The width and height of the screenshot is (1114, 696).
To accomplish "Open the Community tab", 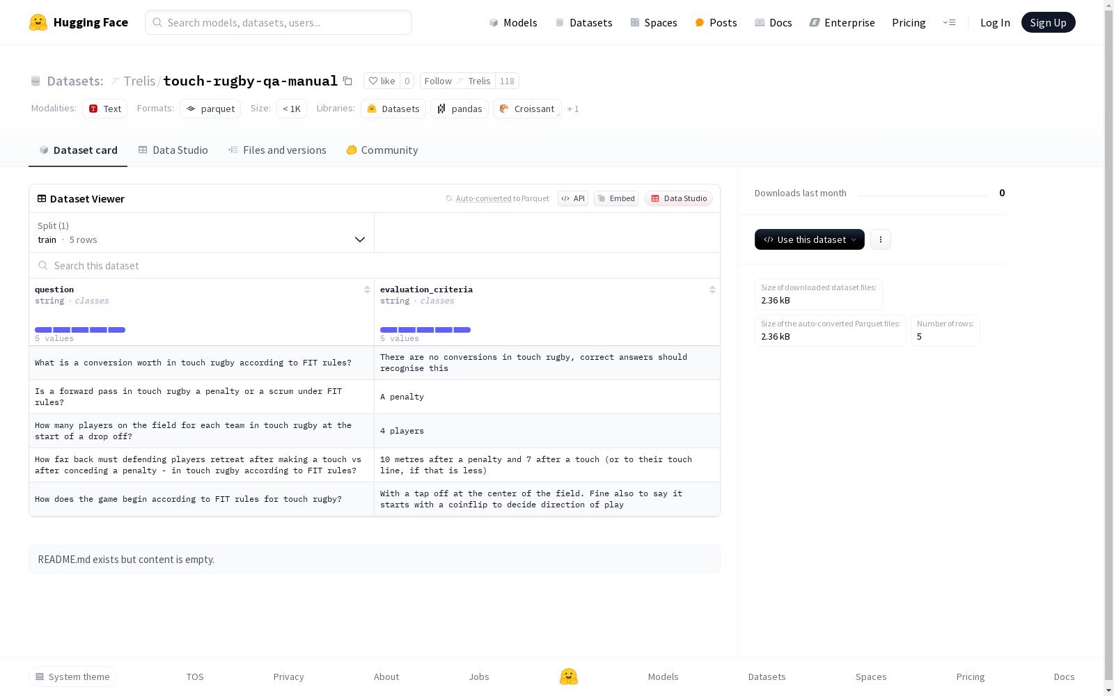I will 382,150.
